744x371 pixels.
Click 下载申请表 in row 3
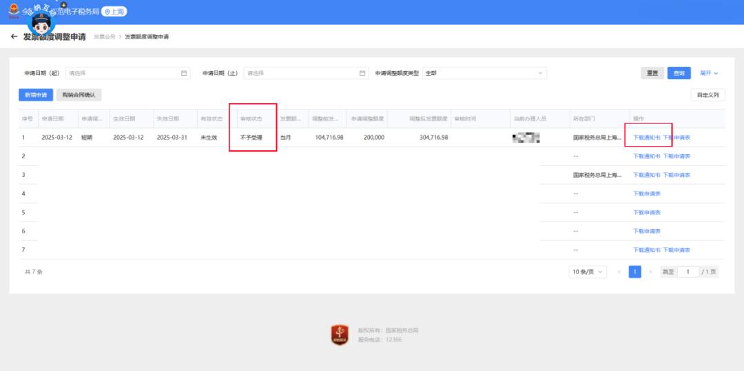(x=676, y=175)
